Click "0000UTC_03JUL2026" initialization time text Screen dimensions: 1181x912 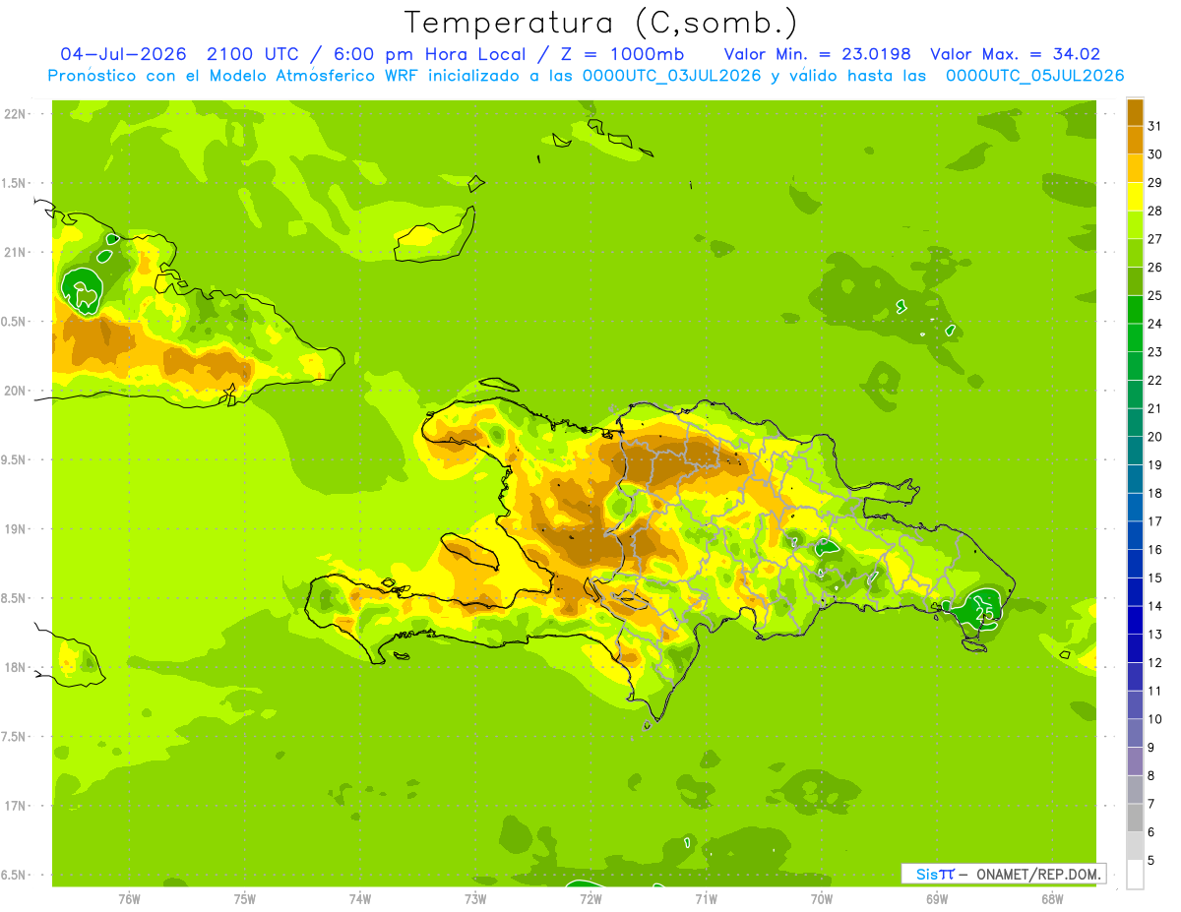tap(670, 76)
